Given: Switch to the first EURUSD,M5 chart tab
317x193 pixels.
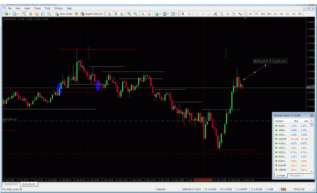Looking at the screenshot, I should coord(11,184).
